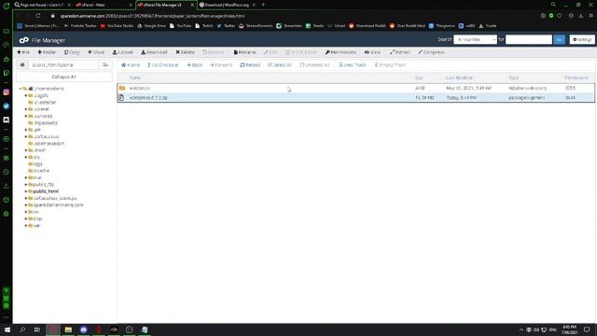
Task: Click the Copy toolbar button
Action: [72, 52]
